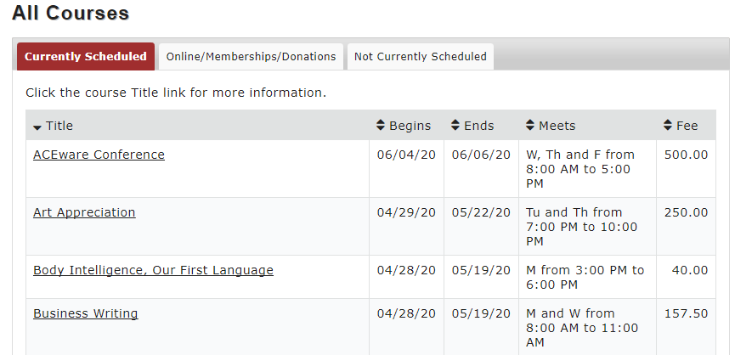Switch to Online/Memberships/Donations tab

[x=251, y=57]
